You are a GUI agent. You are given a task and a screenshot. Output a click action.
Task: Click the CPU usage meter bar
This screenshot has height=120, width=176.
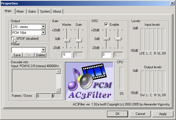(121, 78)
